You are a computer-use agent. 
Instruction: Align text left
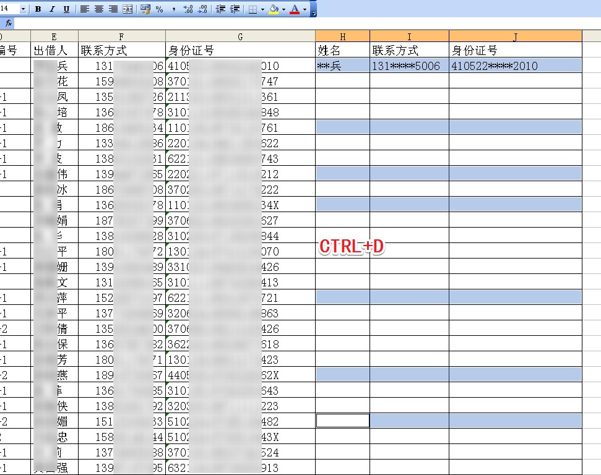coord(85,9)
